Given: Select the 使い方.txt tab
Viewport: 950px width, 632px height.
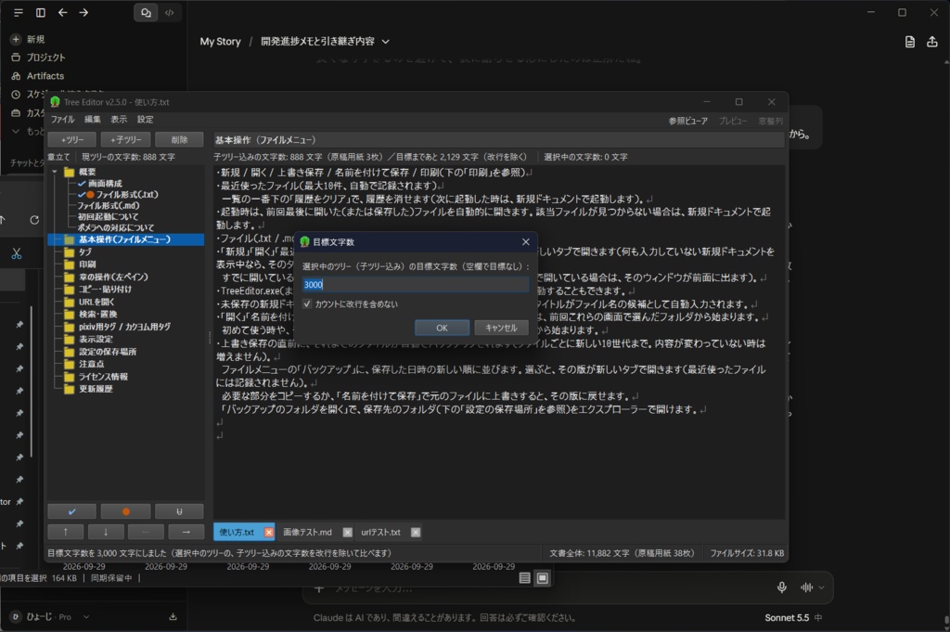Looking at the screenshot, I should [237, 532].
